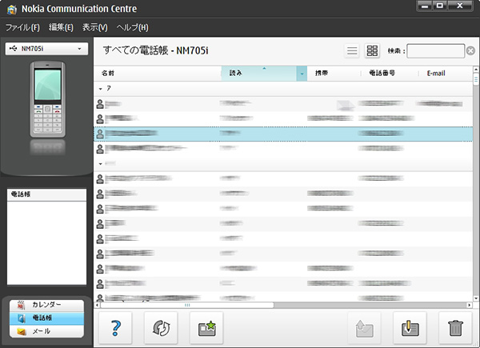Click the phone device image
The width and height of the screenshot is (480, 348).
(x=48, y=100)
